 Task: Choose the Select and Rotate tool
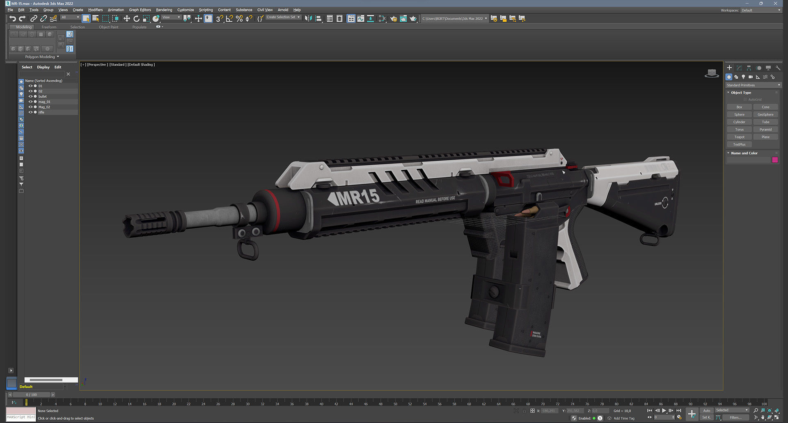(137, 18)
